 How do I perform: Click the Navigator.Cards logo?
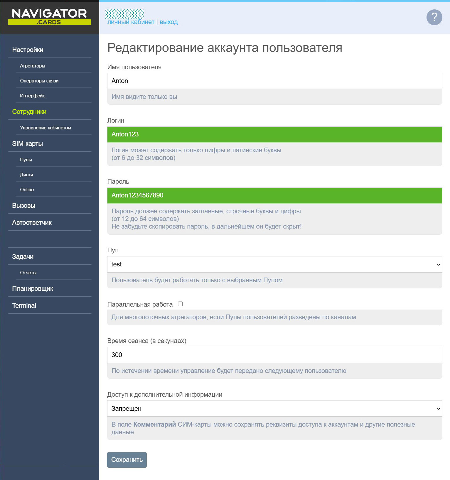49,17
